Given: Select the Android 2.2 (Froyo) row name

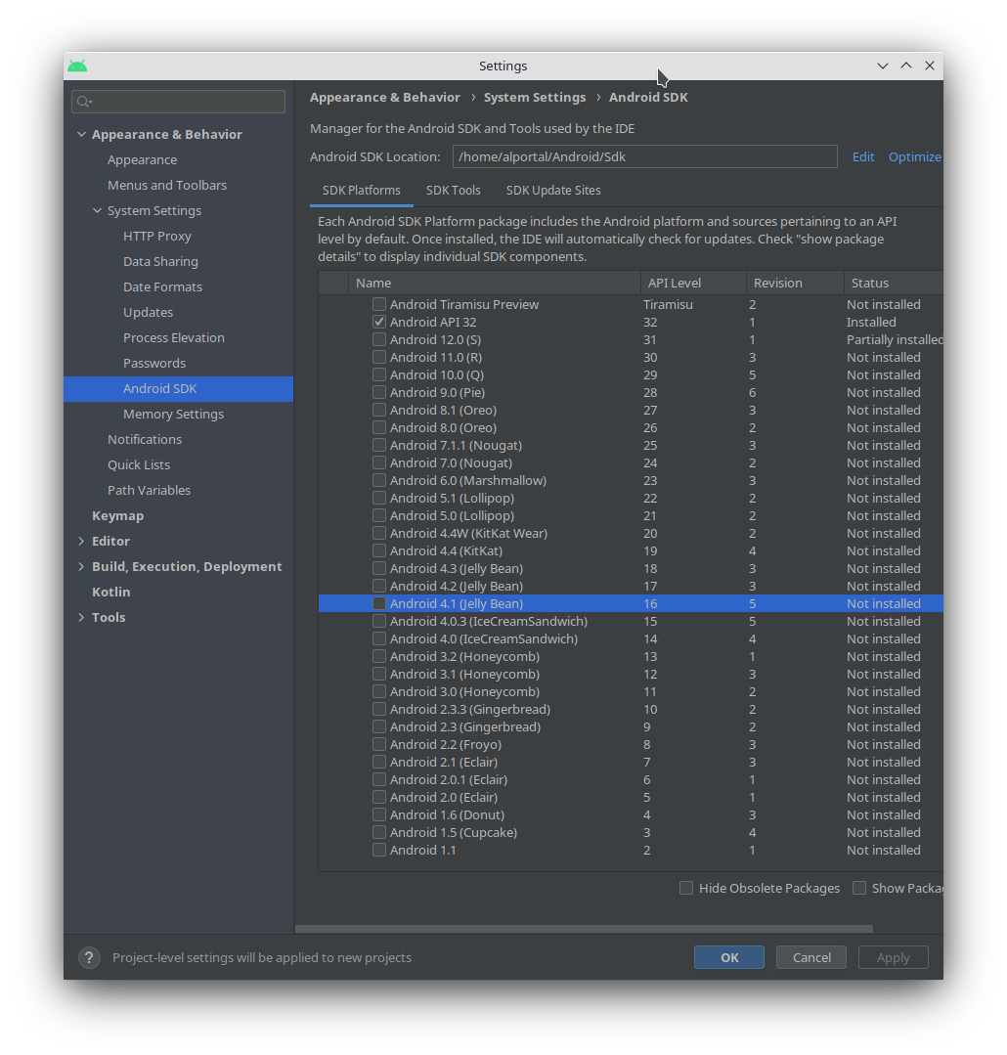Looking at the screenshot, I should (x=445, y=745).
